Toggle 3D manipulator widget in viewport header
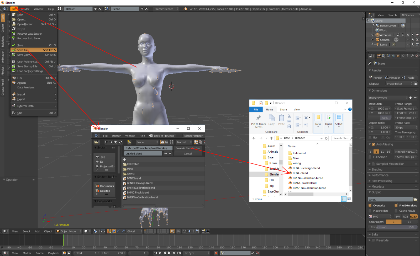This screenshot has height=256, width=420. [109, 231]
